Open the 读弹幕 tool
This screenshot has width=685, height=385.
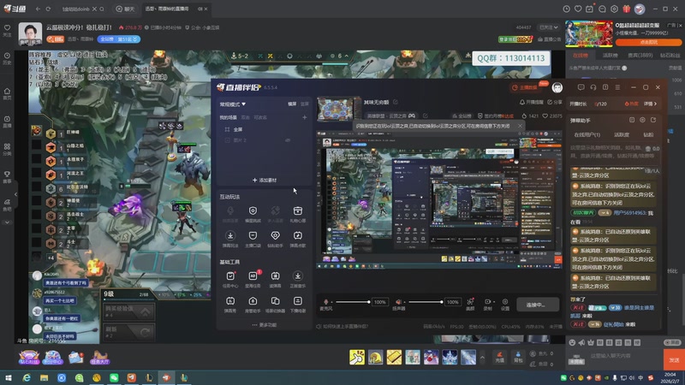click(x=275, y=279)
